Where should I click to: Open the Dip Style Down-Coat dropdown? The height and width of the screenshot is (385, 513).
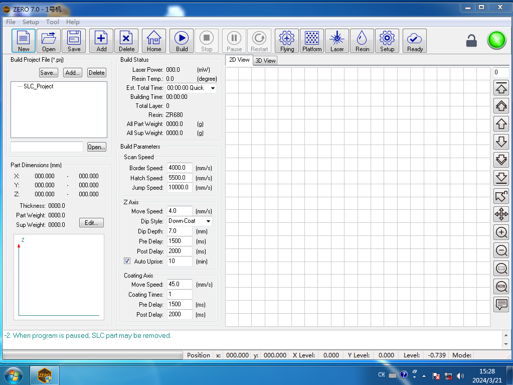click(x=208, y=221)
